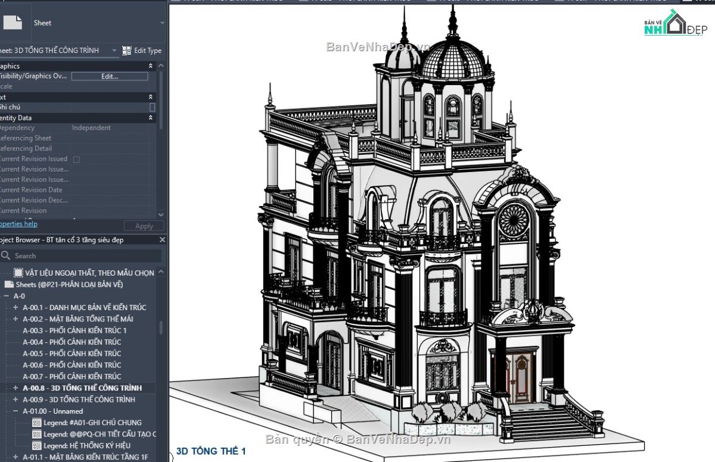The width and height of the screenshot is (715, 462).
Task: Select Legend: HỆ THỐNG KÝ HIỆU
Action: pyautogui.click(x=81, y=445)
